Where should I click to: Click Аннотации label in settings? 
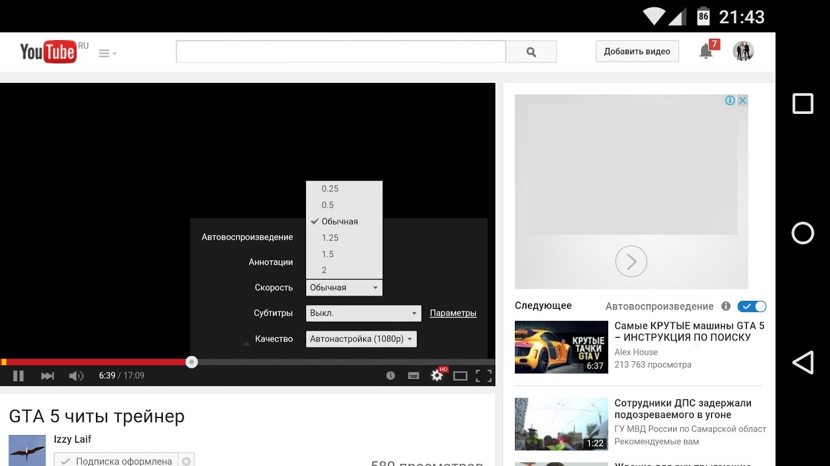[271, 262]
